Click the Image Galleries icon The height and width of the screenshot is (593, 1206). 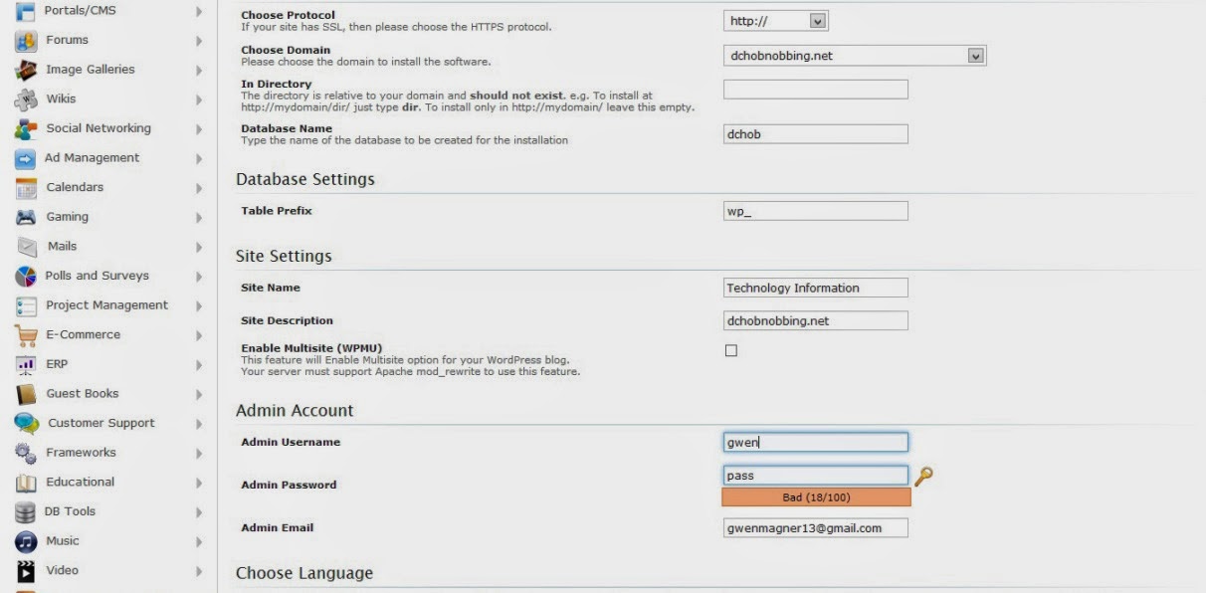coord(26,71)
